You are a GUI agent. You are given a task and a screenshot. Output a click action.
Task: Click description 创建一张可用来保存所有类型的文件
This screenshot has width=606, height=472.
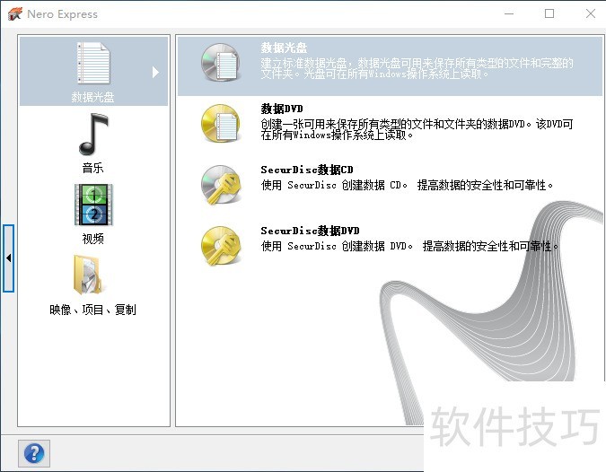click(x=417, y=129)
